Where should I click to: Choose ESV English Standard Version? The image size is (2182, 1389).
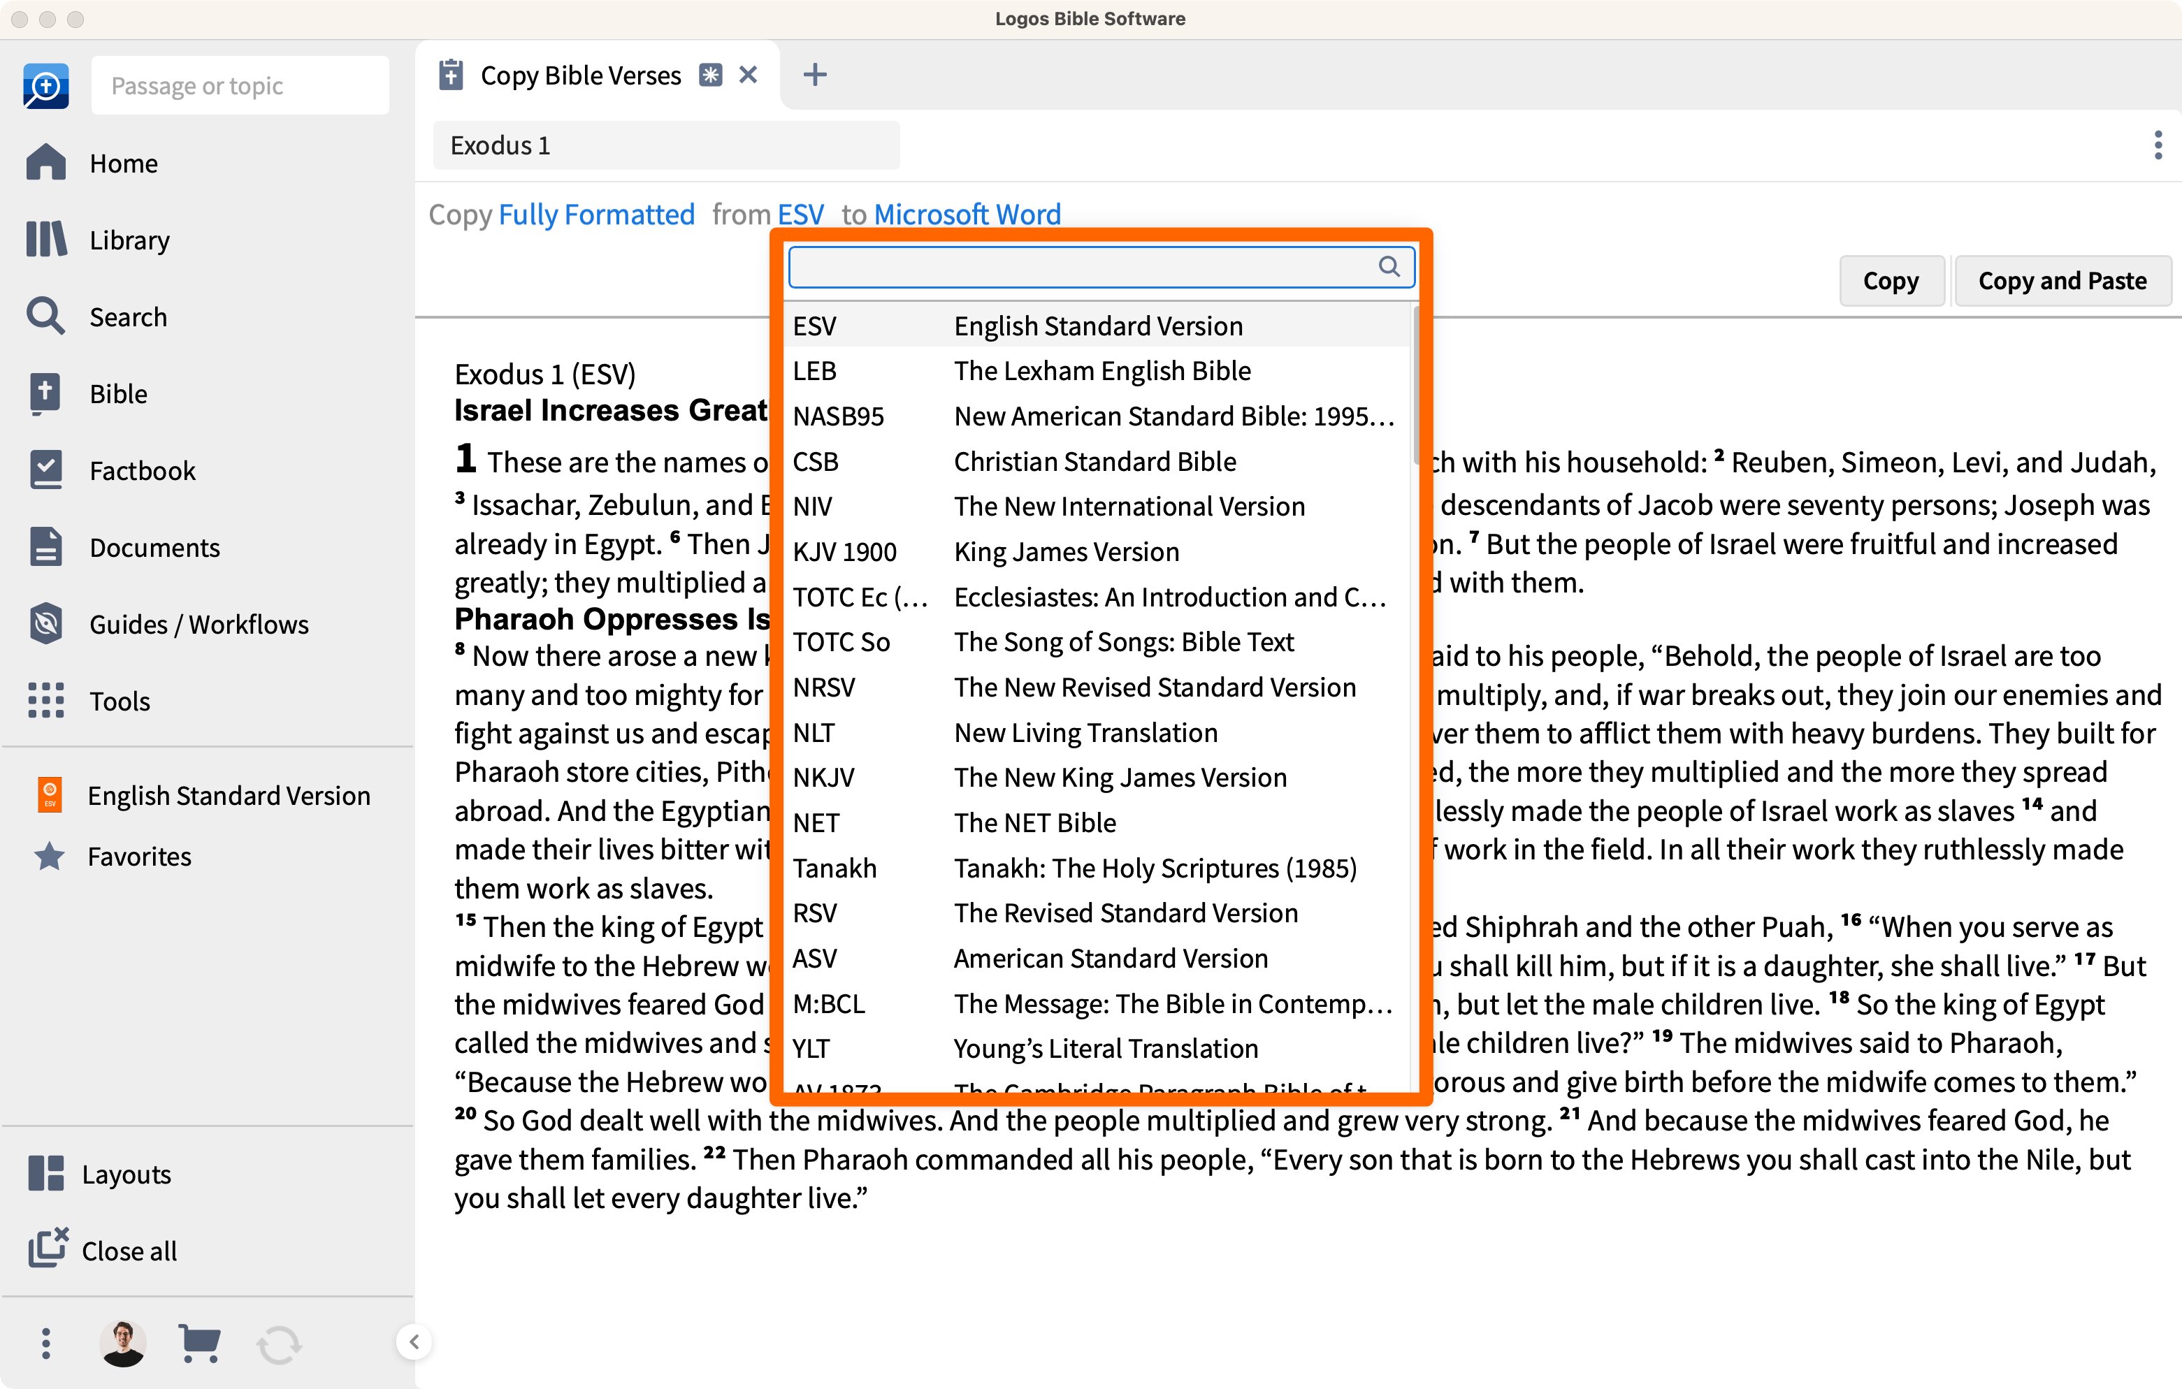pos(1097,326)
